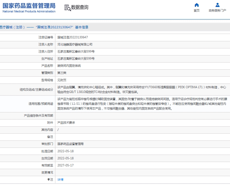Click approval department 国家药品监督管理局 value
The image size is (230, 185).
pyautogui.click(x=70, y=144)
